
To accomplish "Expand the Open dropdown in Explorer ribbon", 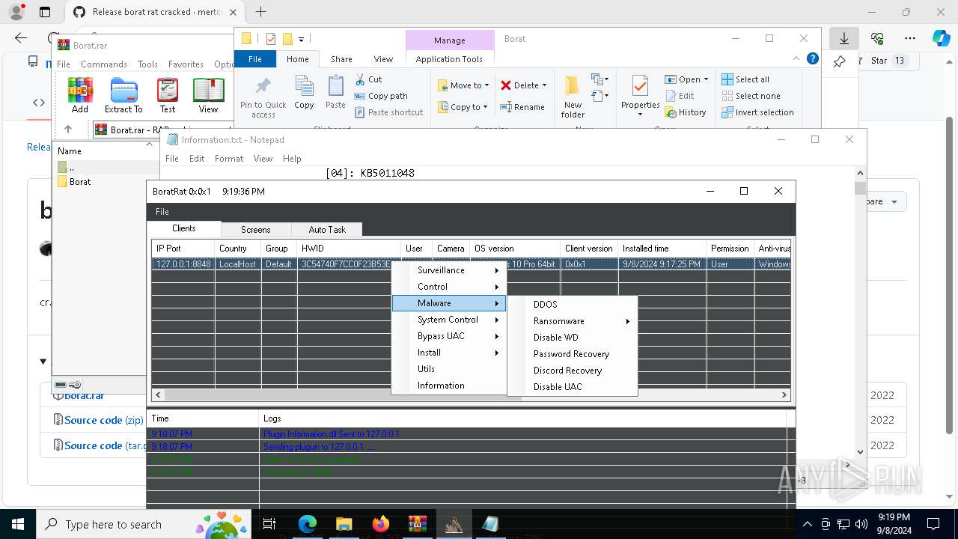I will 706,79.
